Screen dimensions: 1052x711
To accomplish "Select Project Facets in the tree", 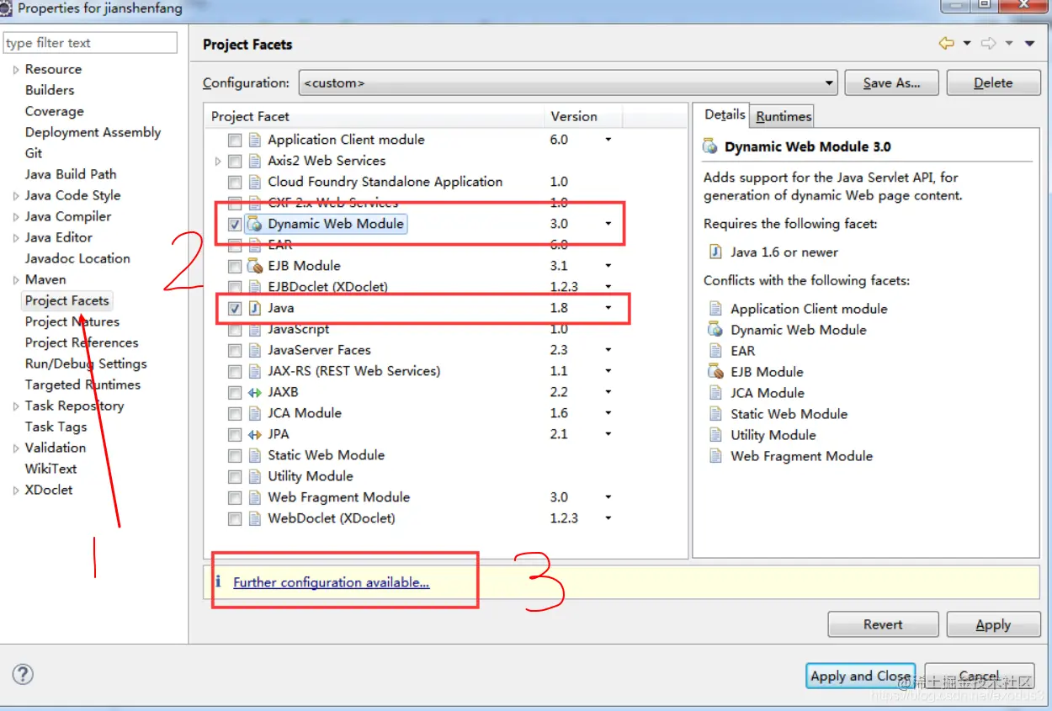I will (x=66, y=300).
